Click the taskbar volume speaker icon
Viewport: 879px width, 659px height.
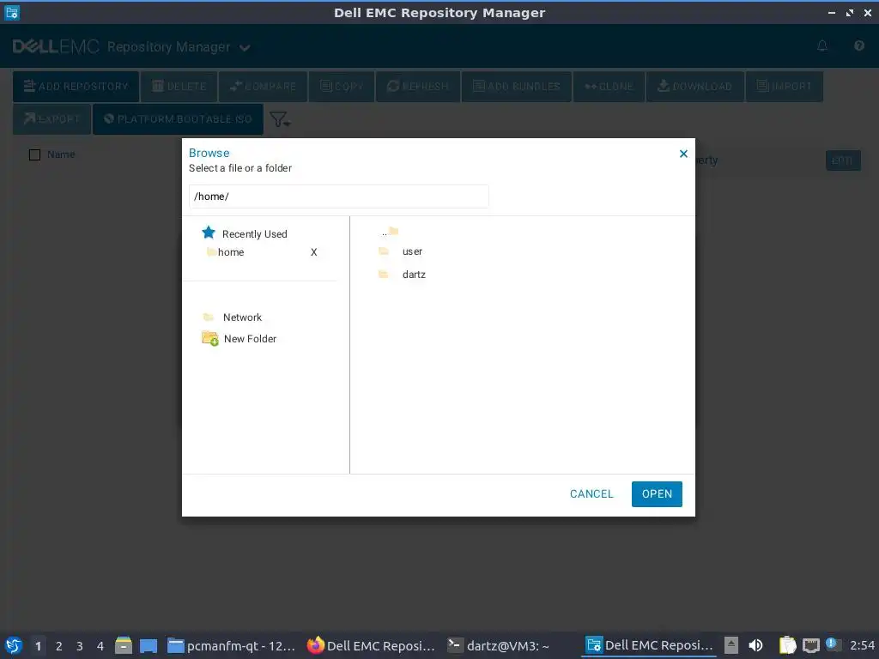pos(755,645)
